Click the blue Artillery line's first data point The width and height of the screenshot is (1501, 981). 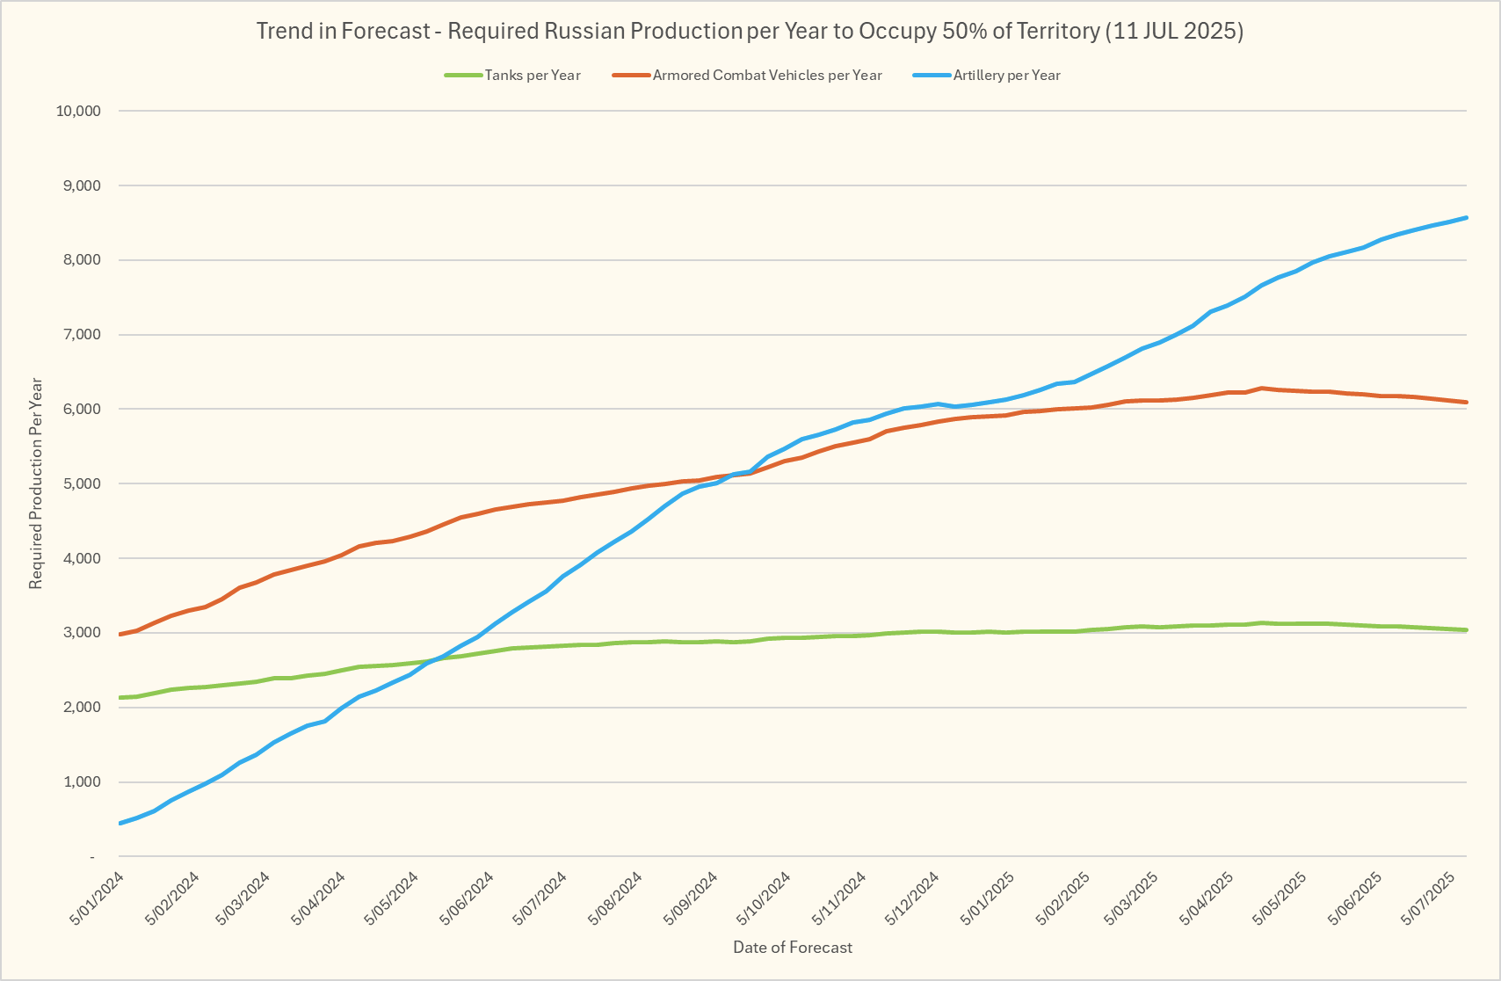click(x=120, y=824)
